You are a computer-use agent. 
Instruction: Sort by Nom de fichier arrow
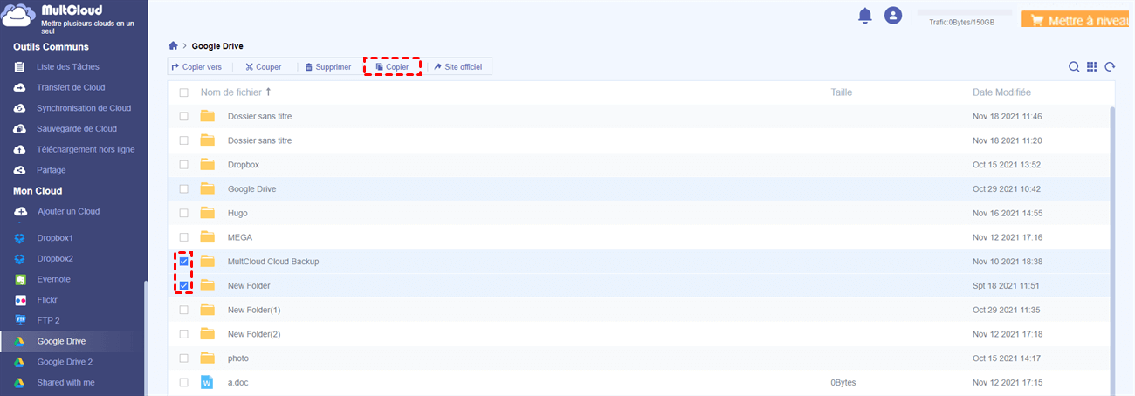pyautogui.click(x=268, y=92)
